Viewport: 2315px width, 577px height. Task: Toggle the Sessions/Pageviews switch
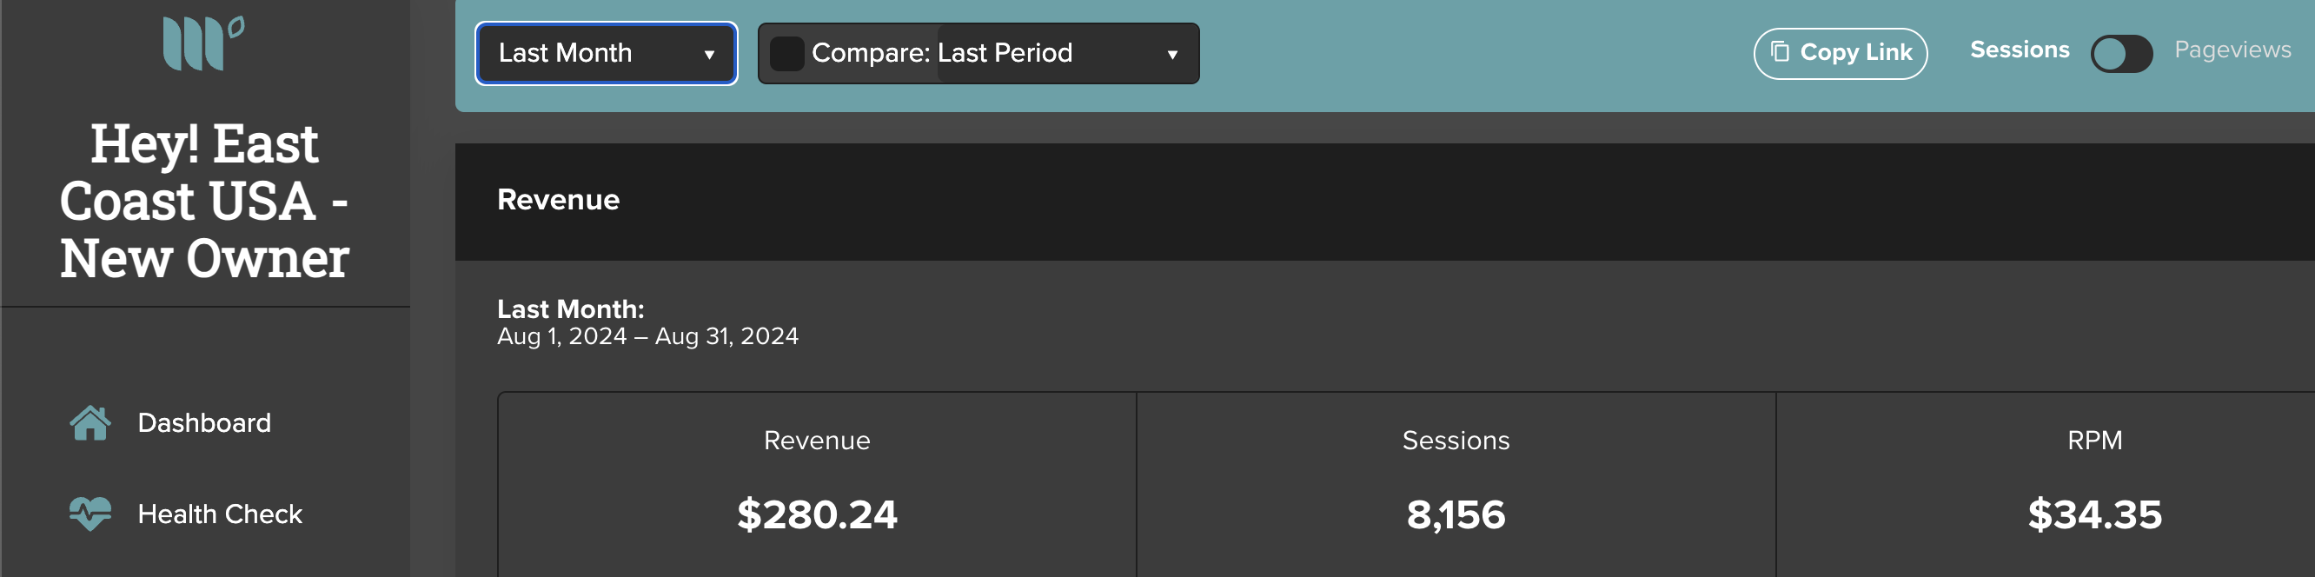coord(2121,53)
